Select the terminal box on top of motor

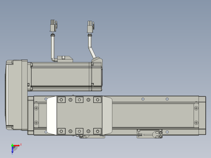[65, 59]
